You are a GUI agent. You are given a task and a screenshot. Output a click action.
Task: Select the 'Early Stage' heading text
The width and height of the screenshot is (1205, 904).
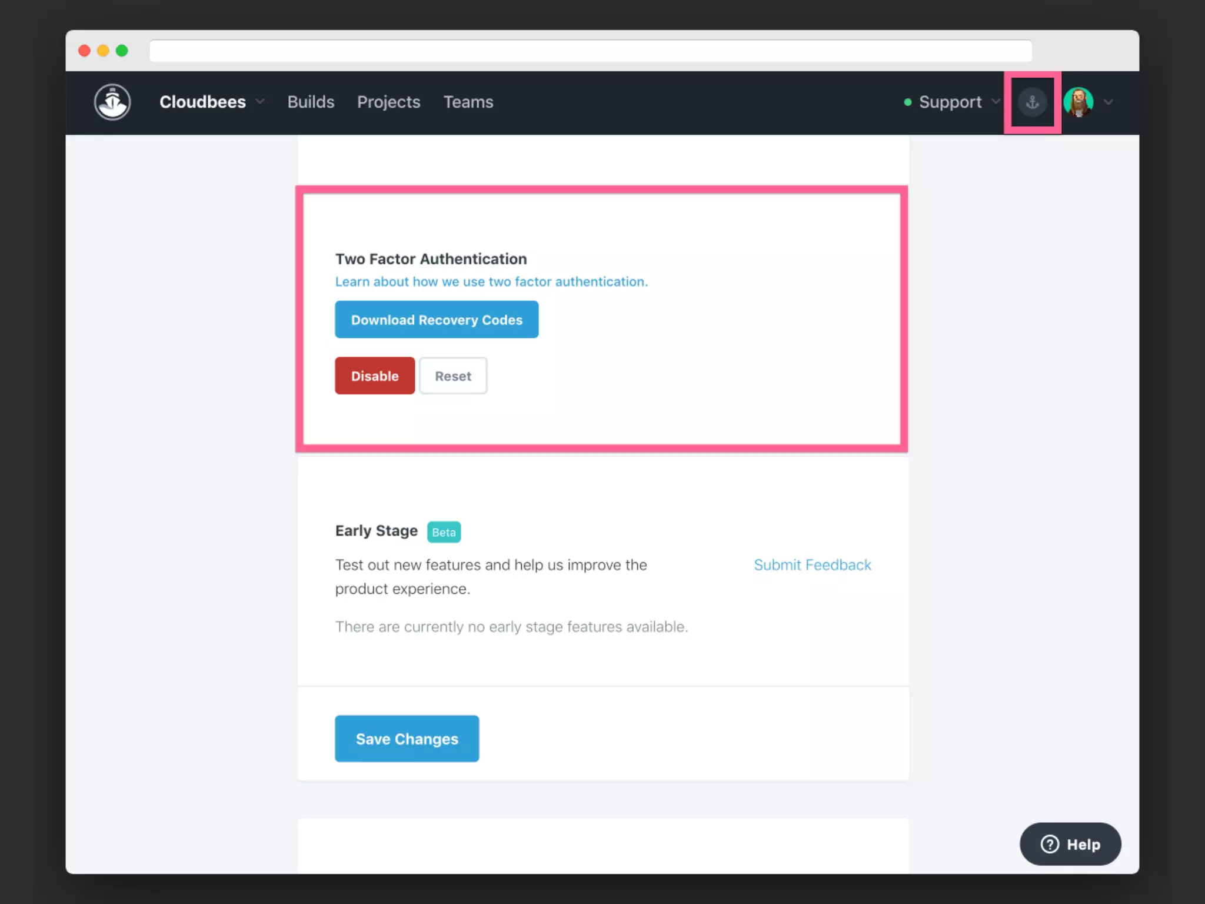[377, 531]
